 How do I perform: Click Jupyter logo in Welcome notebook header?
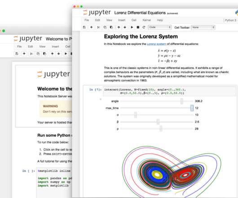(x=28, y=39)
